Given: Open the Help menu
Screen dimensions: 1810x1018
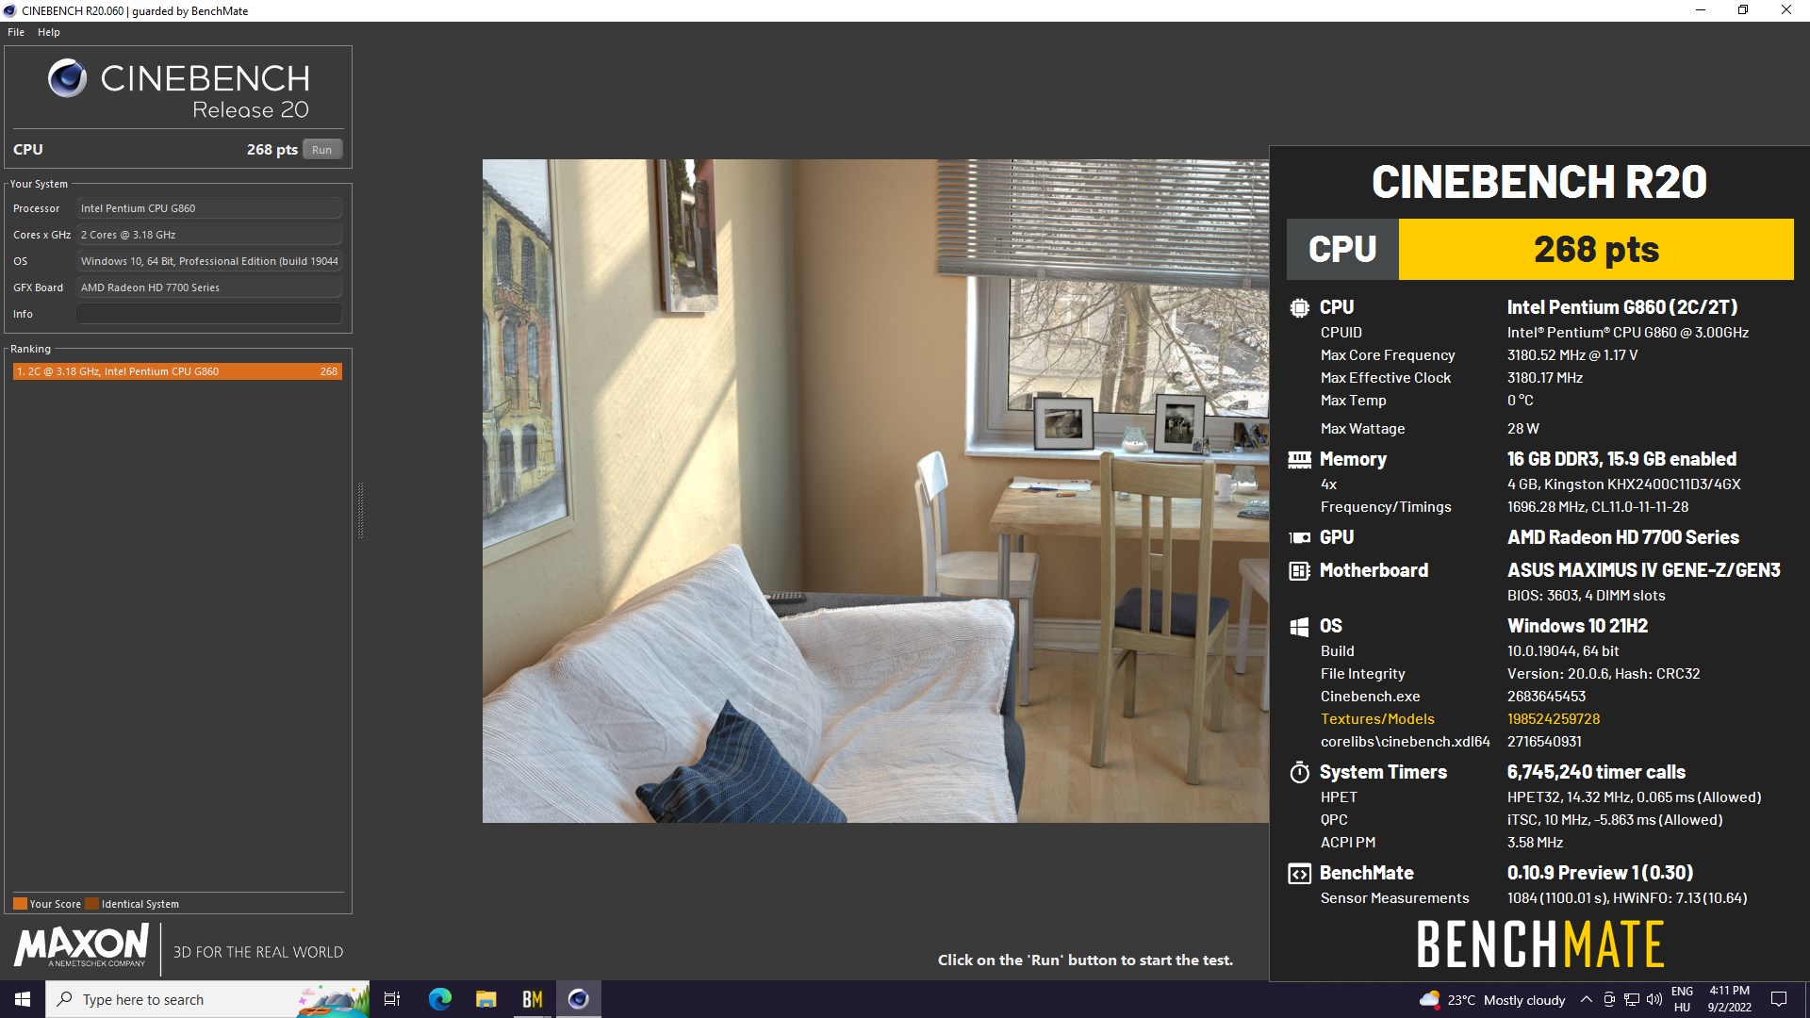Looking at the screenshot, I should pos(49,32).
